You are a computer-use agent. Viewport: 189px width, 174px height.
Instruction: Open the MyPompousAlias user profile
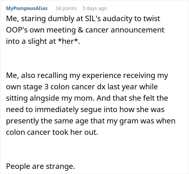[27, 8]
